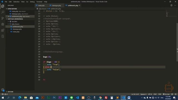The width and height of the screenshot is (178, 100).
Task: Open the Go menu
Action: (27, 2)
